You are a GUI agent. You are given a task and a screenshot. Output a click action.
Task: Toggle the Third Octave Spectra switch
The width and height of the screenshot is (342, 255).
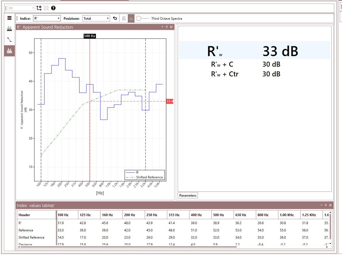click(143, 18)
